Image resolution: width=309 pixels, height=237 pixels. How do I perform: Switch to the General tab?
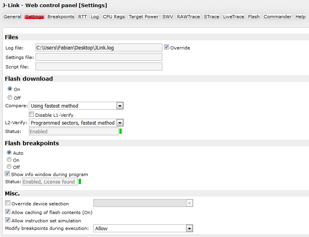point(12,17)
